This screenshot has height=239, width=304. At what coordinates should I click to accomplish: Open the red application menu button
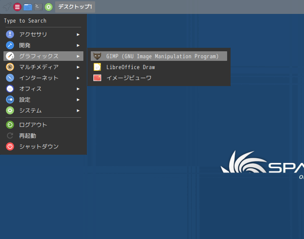[17, 7]
